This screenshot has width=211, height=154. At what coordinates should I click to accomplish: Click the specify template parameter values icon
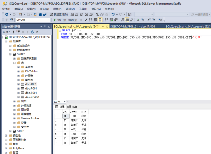point(160,20)
